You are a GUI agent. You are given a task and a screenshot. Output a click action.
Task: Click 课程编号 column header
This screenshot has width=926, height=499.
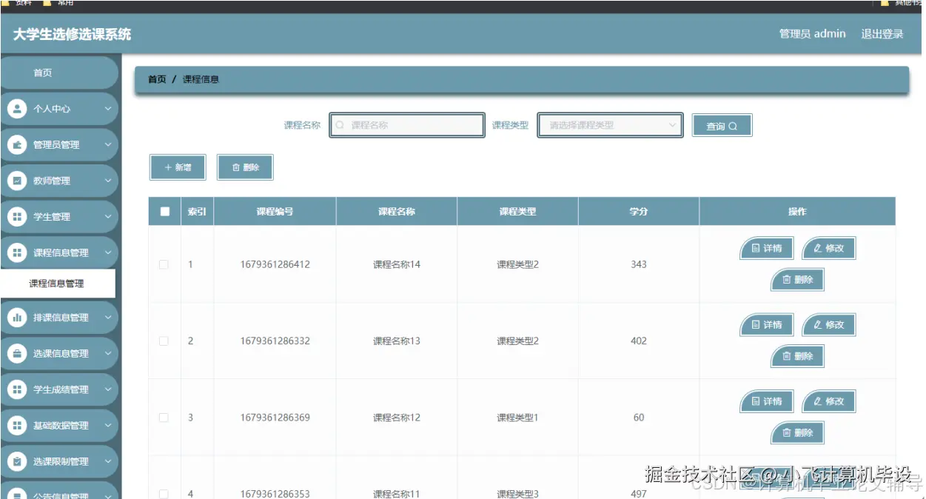275,212
